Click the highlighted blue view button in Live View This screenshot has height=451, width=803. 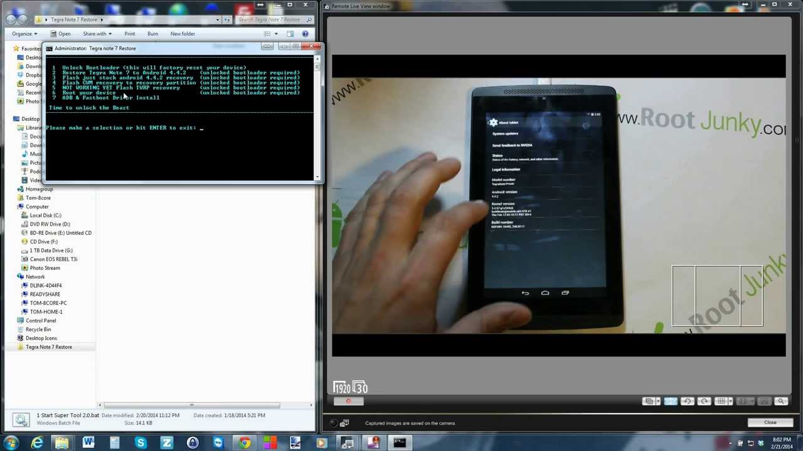click(x=670, y=402)
